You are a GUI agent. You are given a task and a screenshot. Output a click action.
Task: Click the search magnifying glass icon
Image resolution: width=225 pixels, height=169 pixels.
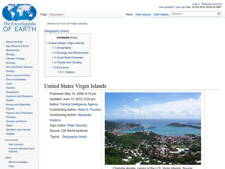pyautogui.click(x=219, y=13)
